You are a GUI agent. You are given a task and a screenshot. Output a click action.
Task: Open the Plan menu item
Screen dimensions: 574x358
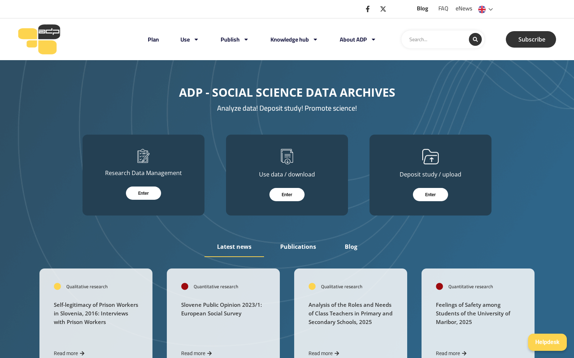click(153, 40)
